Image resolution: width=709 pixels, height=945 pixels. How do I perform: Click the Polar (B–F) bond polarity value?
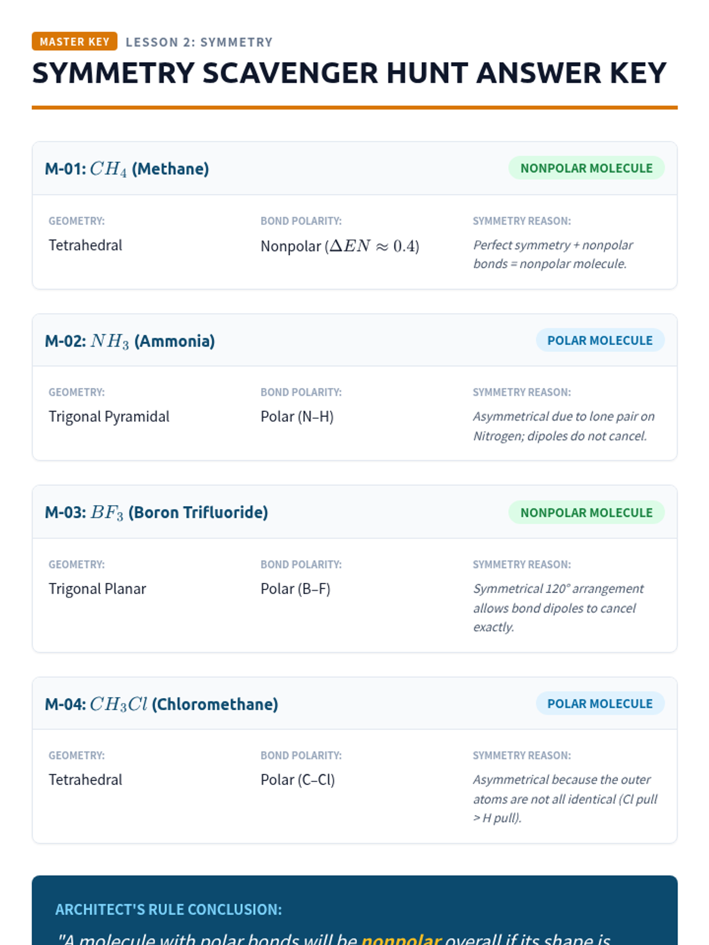(x=295, y=589)
